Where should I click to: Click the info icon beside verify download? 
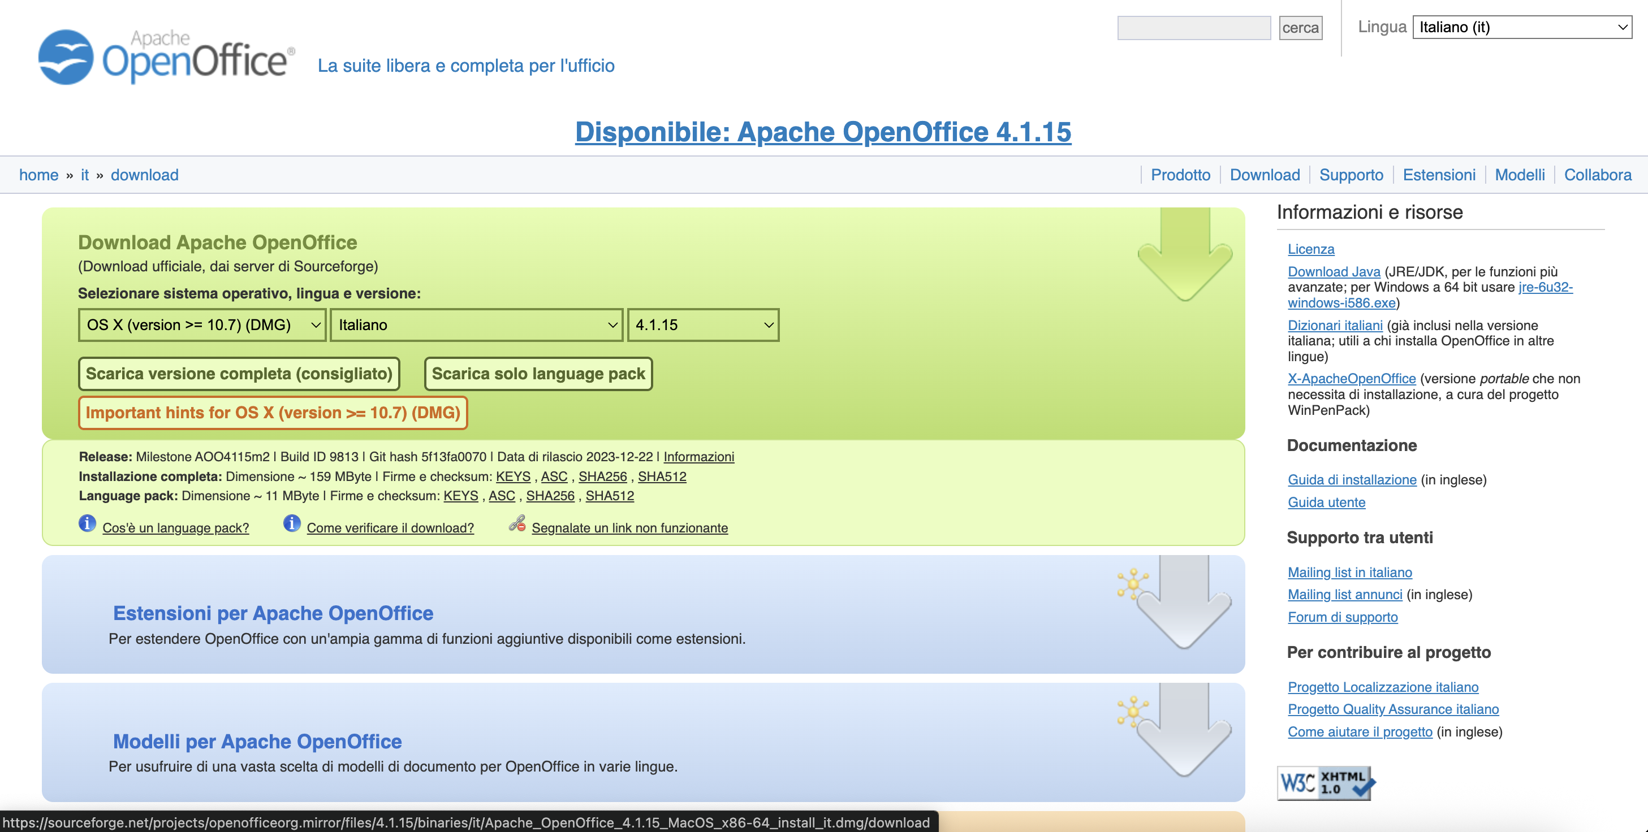tap(292, 523)
